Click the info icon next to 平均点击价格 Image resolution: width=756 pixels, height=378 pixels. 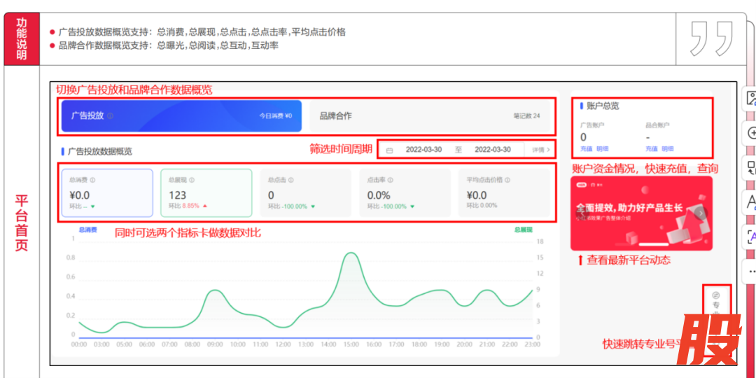(x=507, y=180)
